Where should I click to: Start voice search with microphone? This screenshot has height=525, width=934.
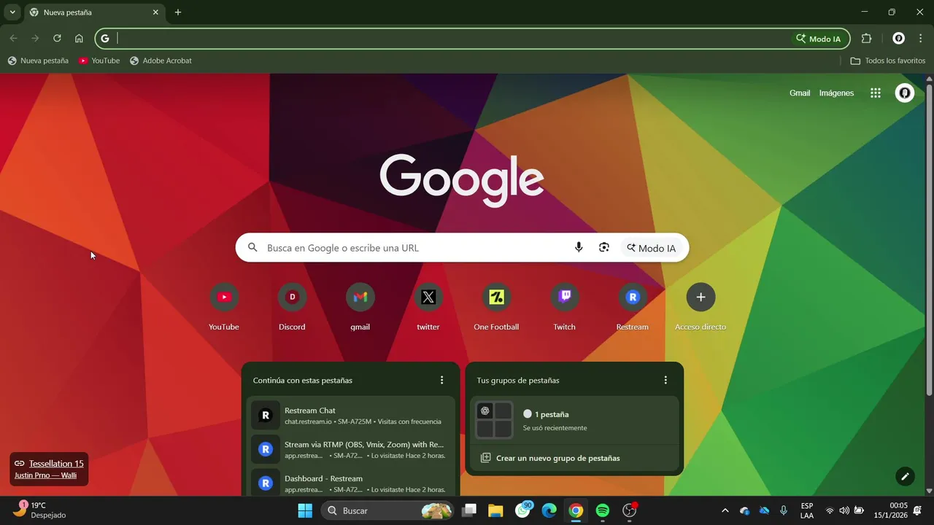tap(579, 248)
